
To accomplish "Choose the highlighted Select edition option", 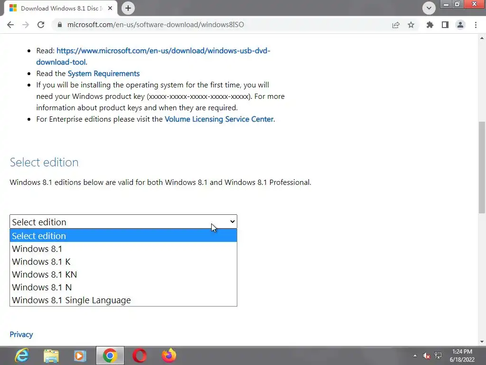I will click(x=123, y=236).
